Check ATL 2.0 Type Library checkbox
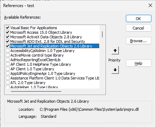The height and width of the screenshot is (128, 156). point(7,83)
